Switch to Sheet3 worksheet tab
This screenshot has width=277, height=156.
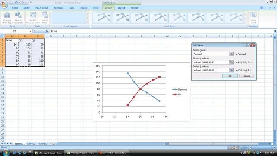43,144
